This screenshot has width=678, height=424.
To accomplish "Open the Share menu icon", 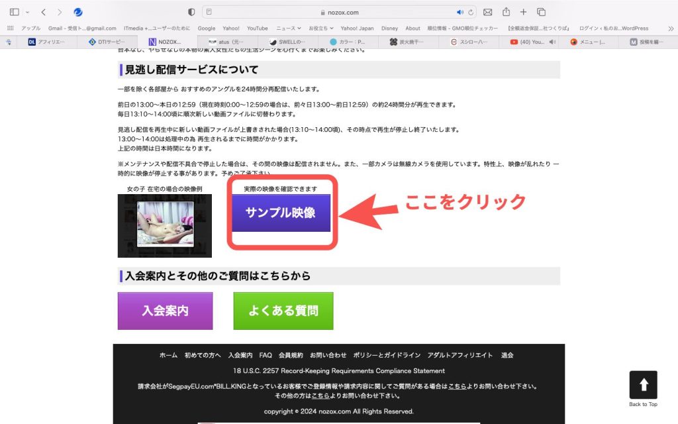I will [506, 12].
